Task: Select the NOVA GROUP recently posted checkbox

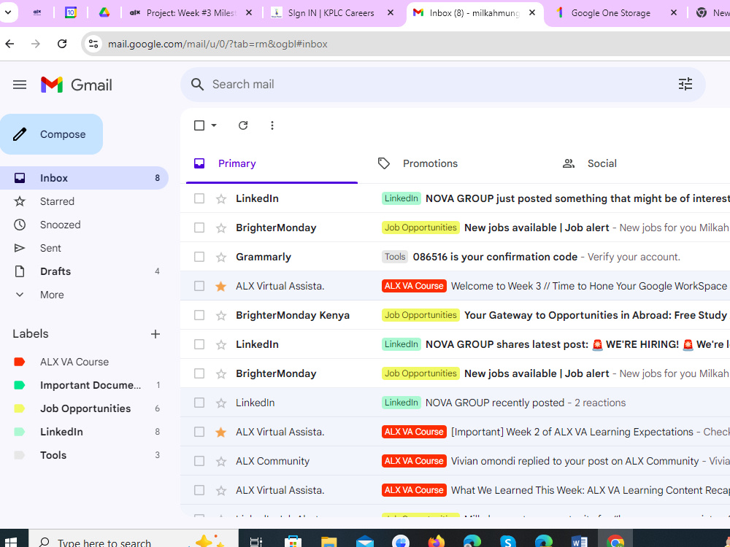Action: pos(199,403)
